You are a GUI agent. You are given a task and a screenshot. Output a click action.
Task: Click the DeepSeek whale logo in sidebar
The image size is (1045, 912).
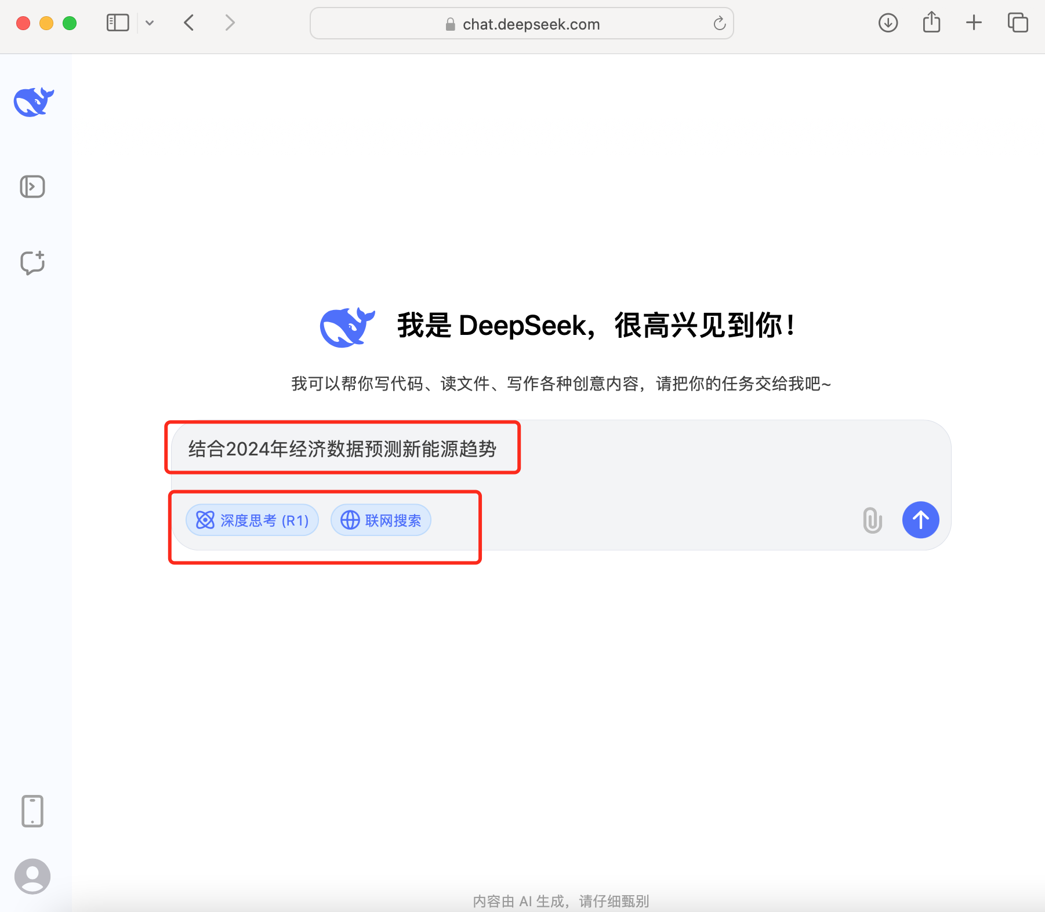[34, 102]
